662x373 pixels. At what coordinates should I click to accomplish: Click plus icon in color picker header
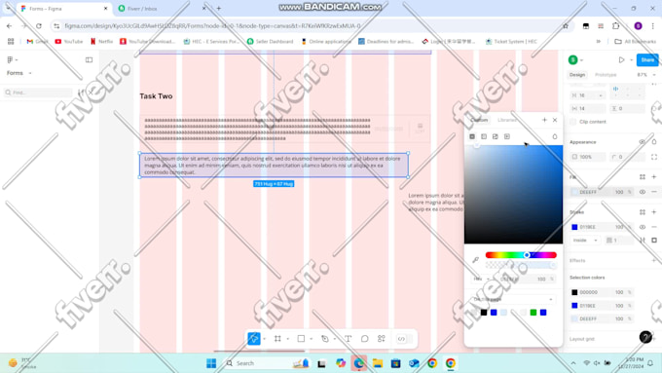point(544,120)
